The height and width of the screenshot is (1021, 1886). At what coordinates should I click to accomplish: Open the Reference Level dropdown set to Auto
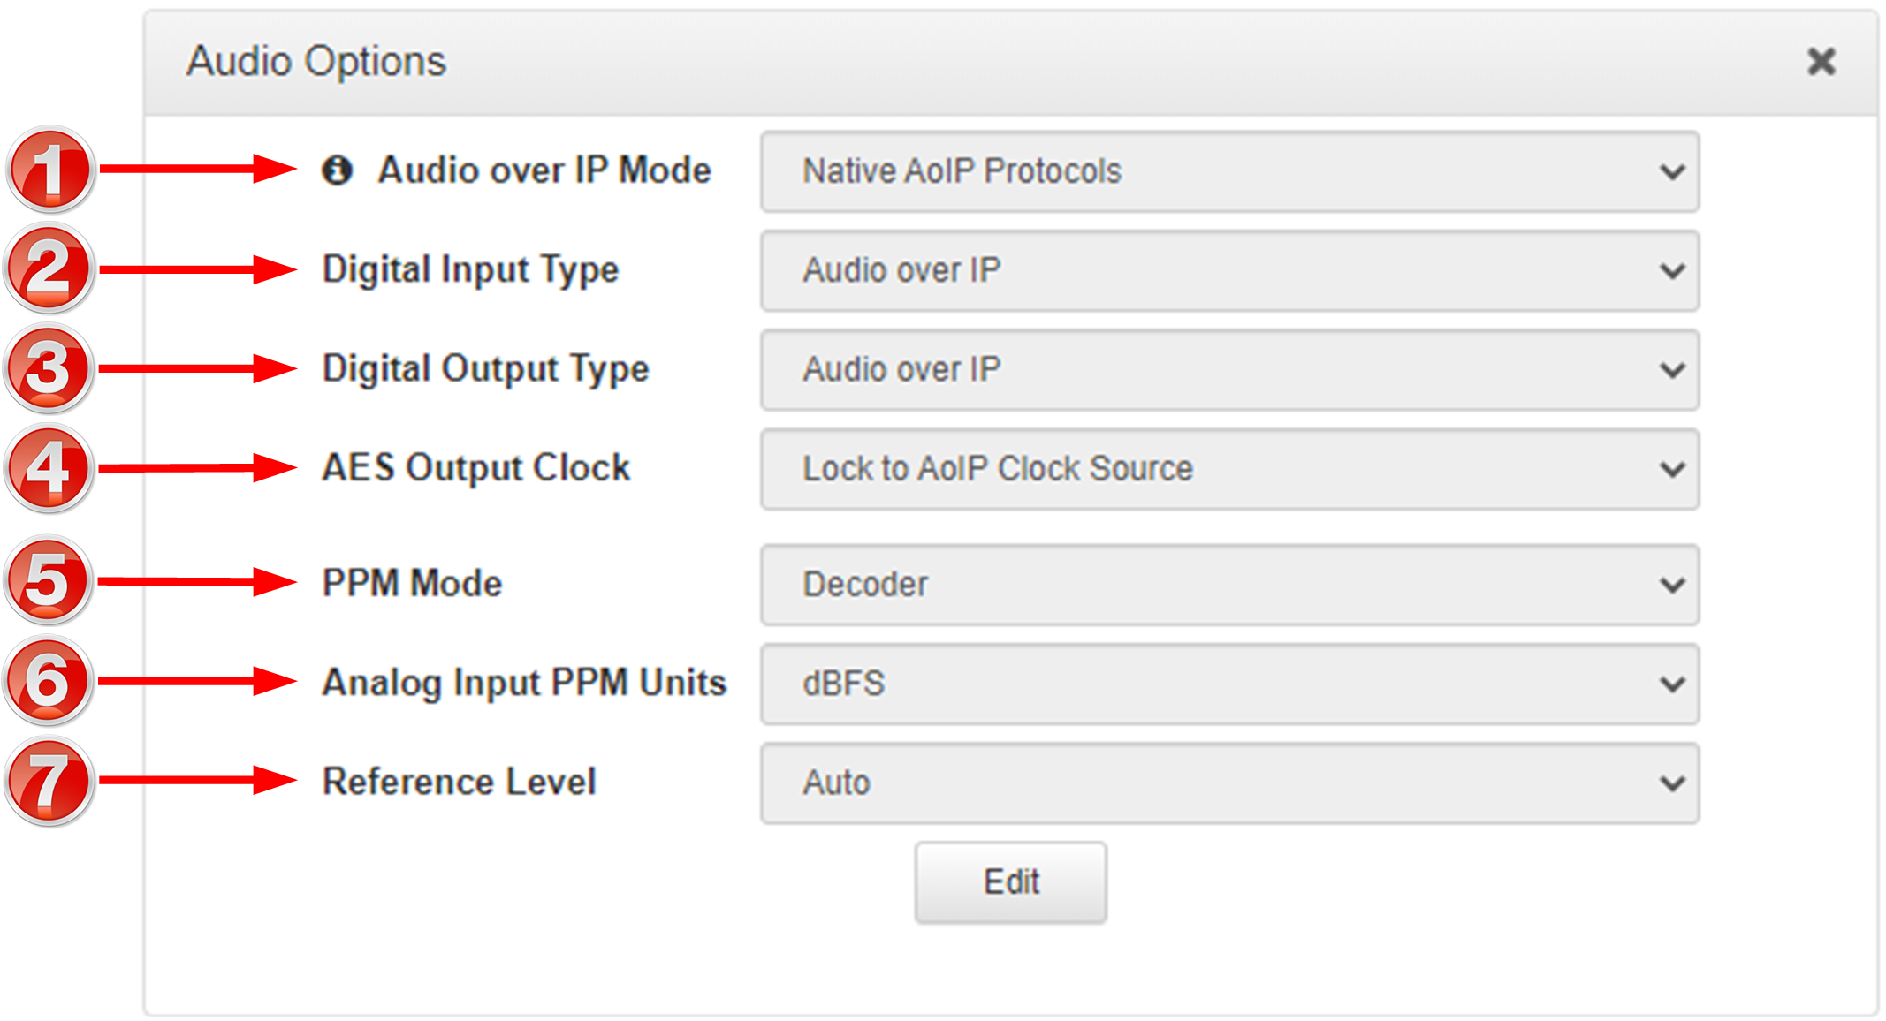pyautogui.click(x=1228, y=783)
